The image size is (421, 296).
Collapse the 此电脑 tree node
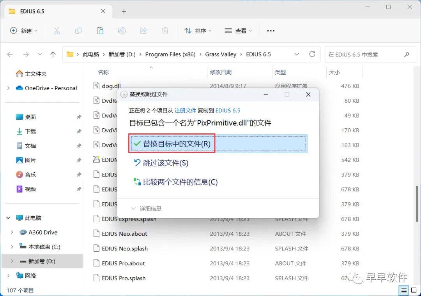coord(8,218)
